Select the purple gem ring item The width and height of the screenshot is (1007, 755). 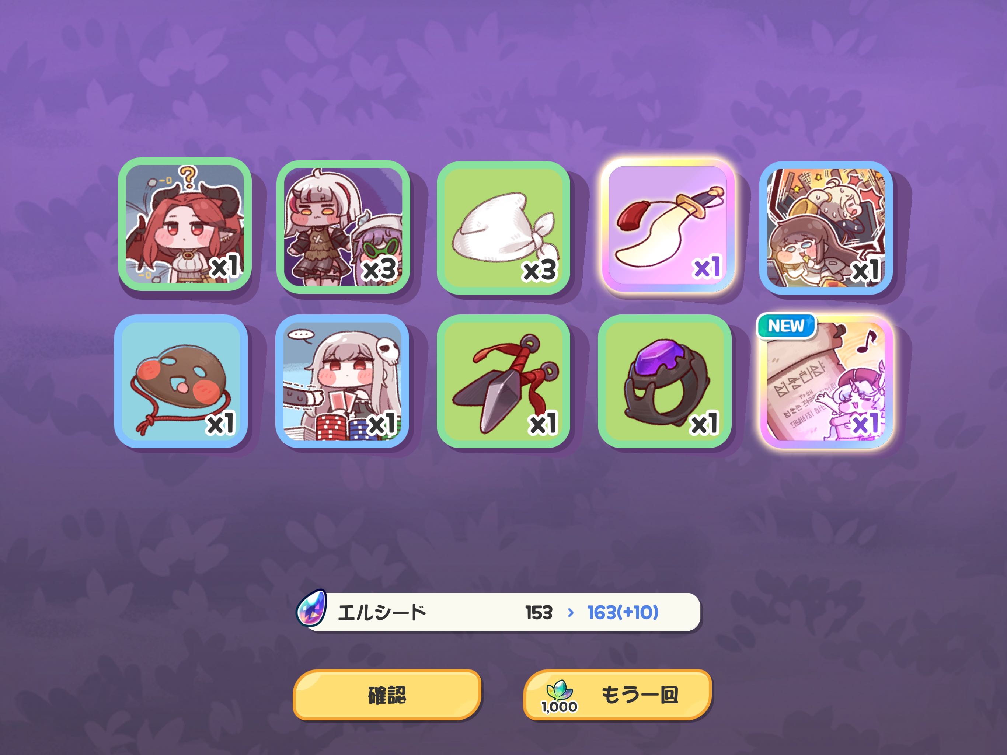click(x=665, y=381)
